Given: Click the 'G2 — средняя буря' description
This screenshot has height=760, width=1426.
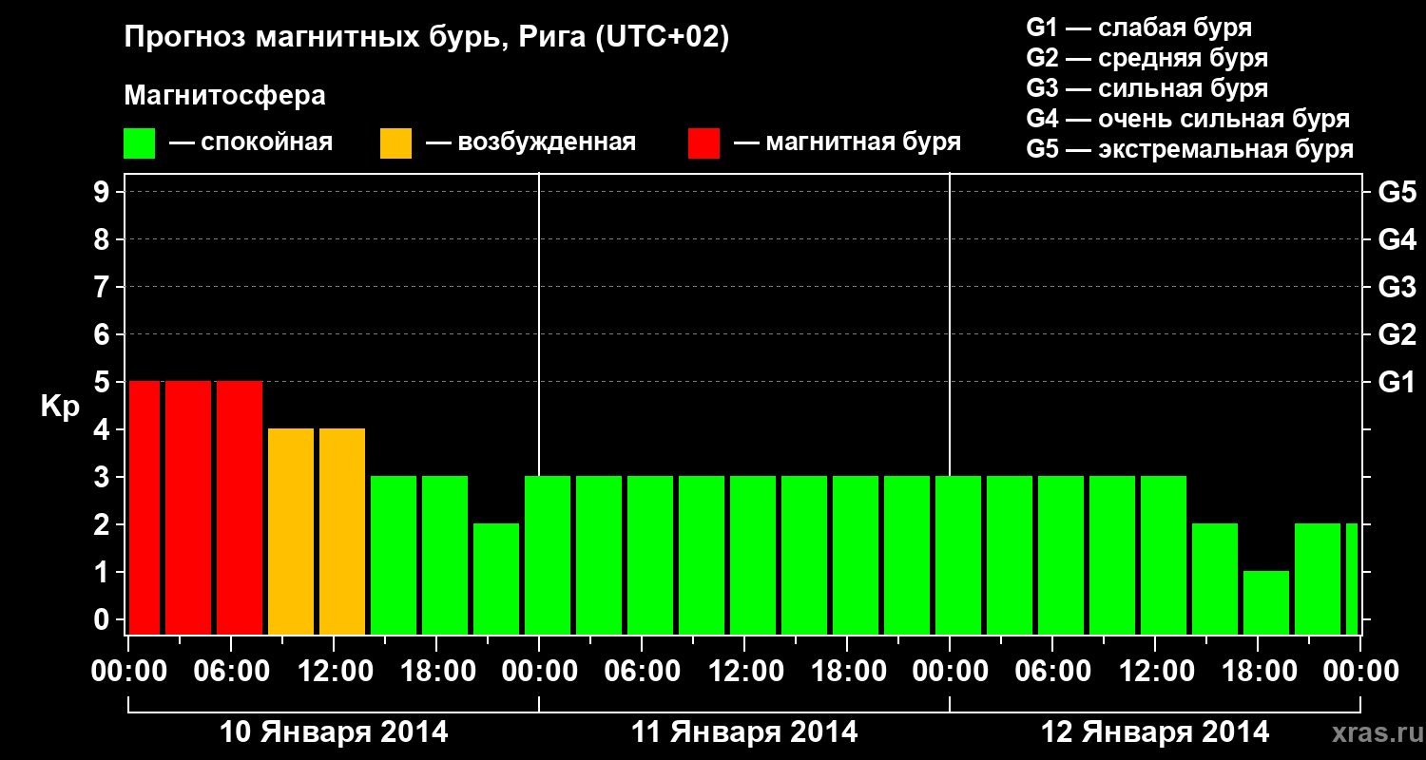Looking at the screenshot, I should coord(1147,58).
